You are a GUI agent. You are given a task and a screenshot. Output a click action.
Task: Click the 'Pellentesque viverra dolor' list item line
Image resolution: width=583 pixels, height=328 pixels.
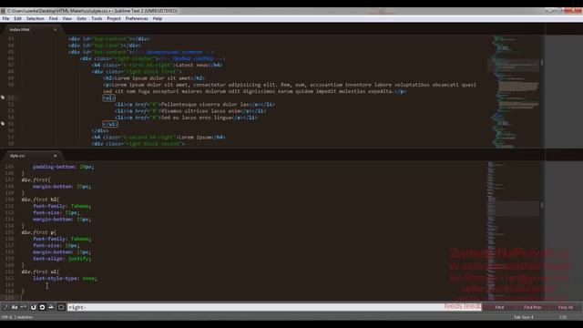pyautogui.click(x=195, y=105)
